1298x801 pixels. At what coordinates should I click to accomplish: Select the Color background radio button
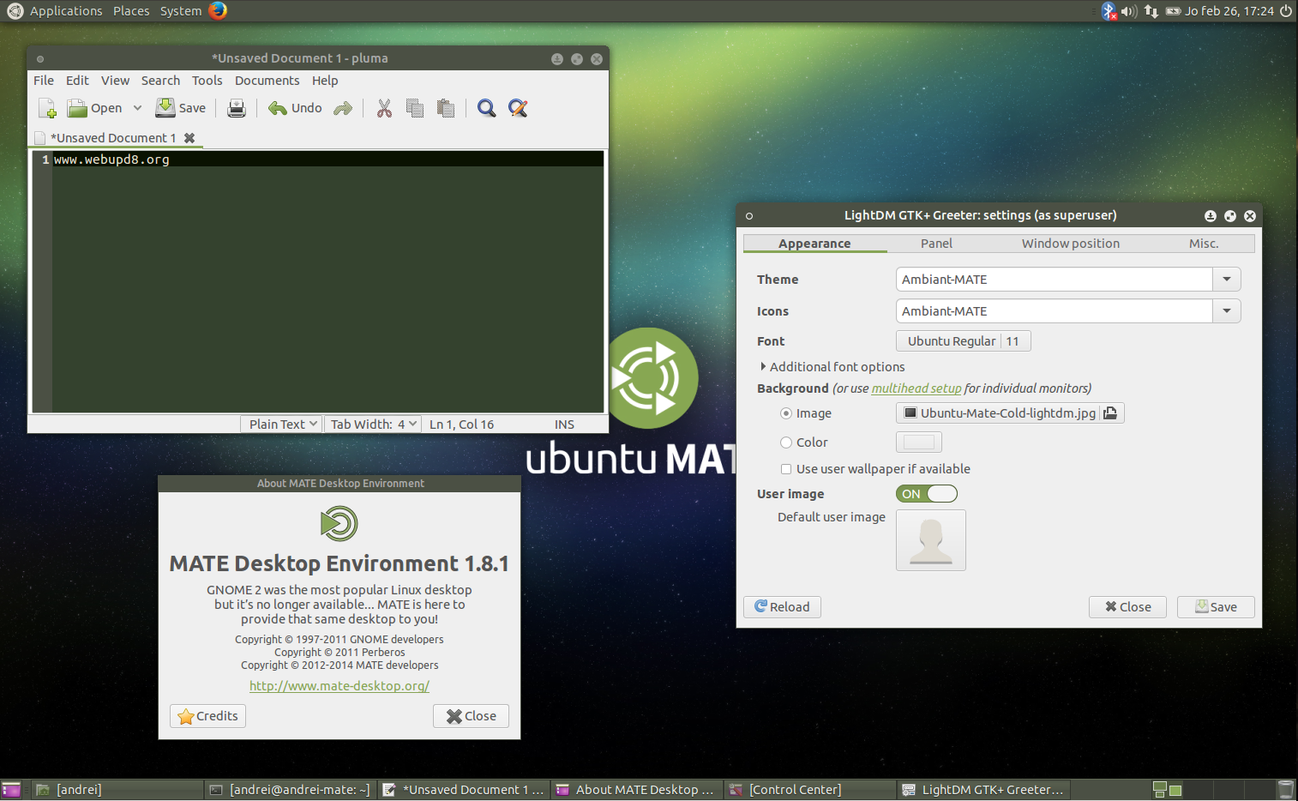pyautogui.click(x=785, y=442)
